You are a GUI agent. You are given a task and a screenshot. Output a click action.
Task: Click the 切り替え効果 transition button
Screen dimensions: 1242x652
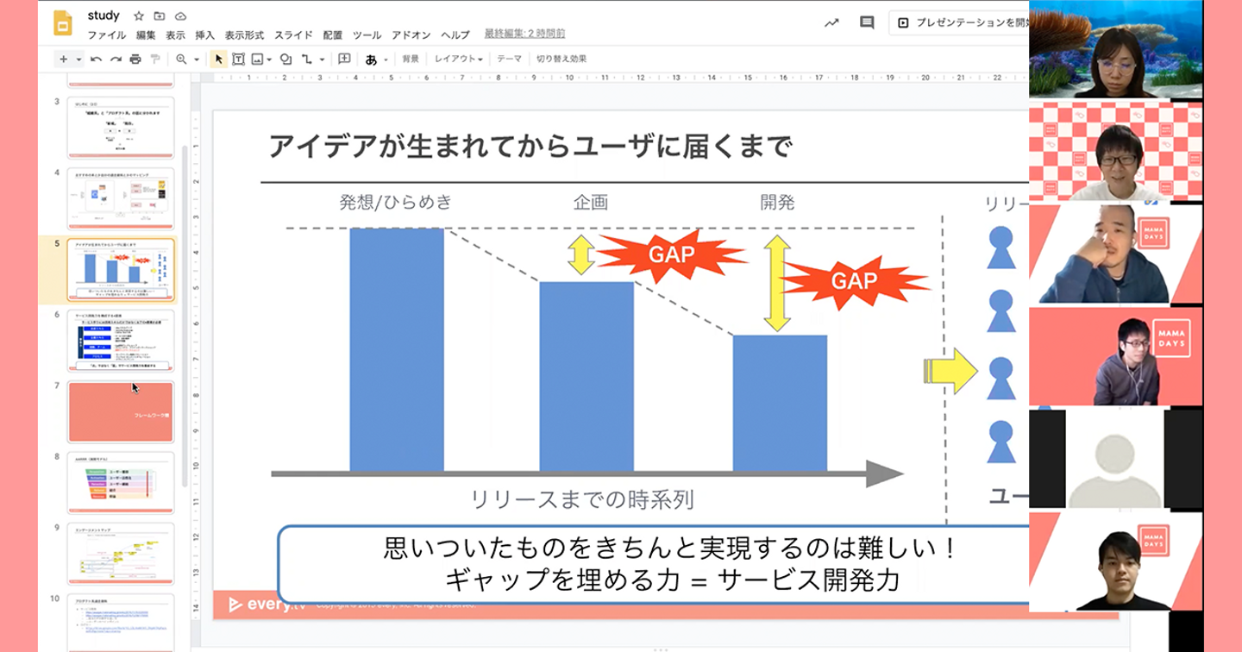pos(561,60)
